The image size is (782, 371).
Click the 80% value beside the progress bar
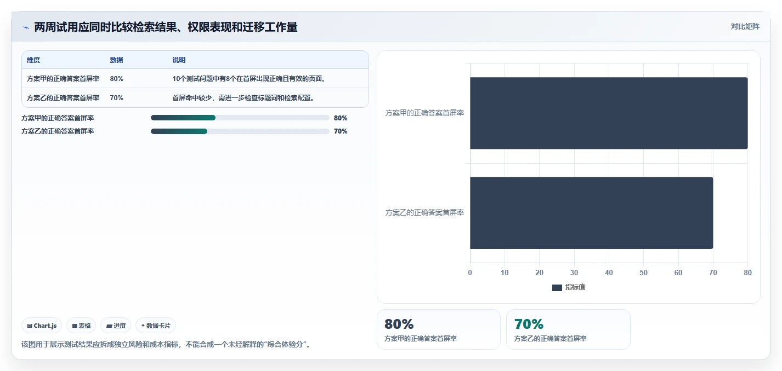point(341,118)
